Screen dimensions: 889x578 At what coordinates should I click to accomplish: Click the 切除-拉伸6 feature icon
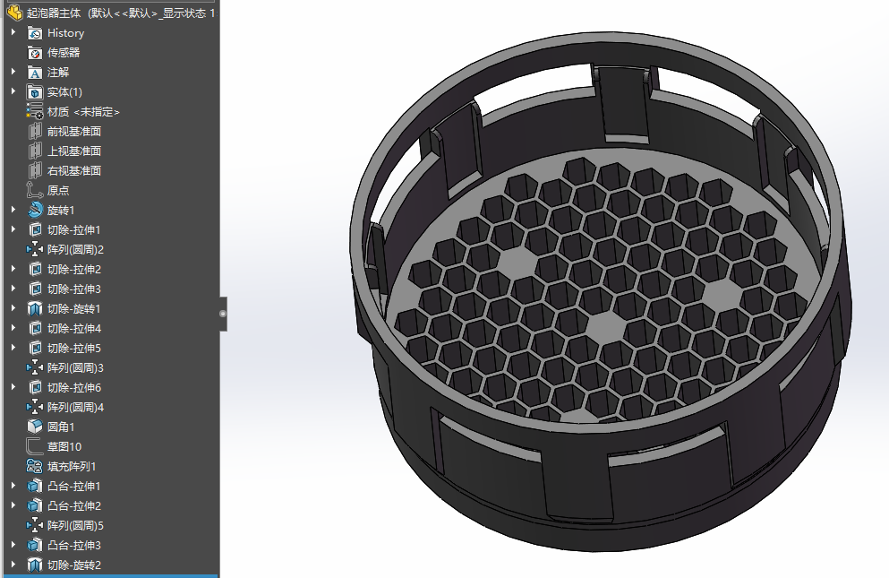(x=35, y=387)
